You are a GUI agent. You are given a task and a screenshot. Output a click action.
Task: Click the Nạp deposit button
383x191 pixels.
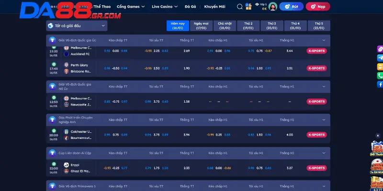click(x=317, y=7)
